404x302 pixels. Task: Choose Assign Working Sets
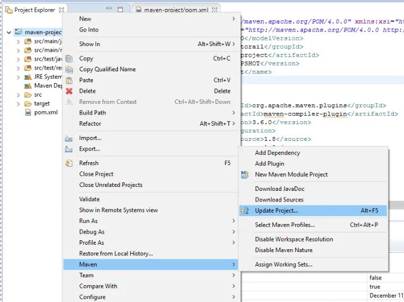[313, 264]
